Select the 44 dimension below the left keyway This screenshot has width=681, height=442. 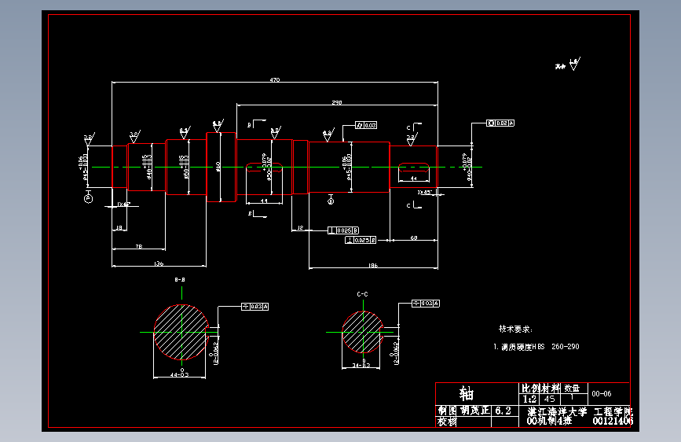[264, 201]
